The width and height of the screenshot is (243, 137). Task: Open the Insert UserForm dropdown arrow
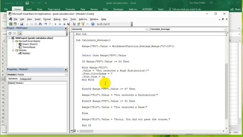coord(18,24)
